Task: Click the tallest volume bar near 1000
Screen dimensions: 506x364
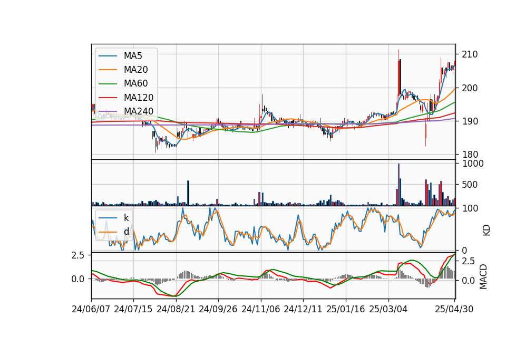Action: pos(398,185)
